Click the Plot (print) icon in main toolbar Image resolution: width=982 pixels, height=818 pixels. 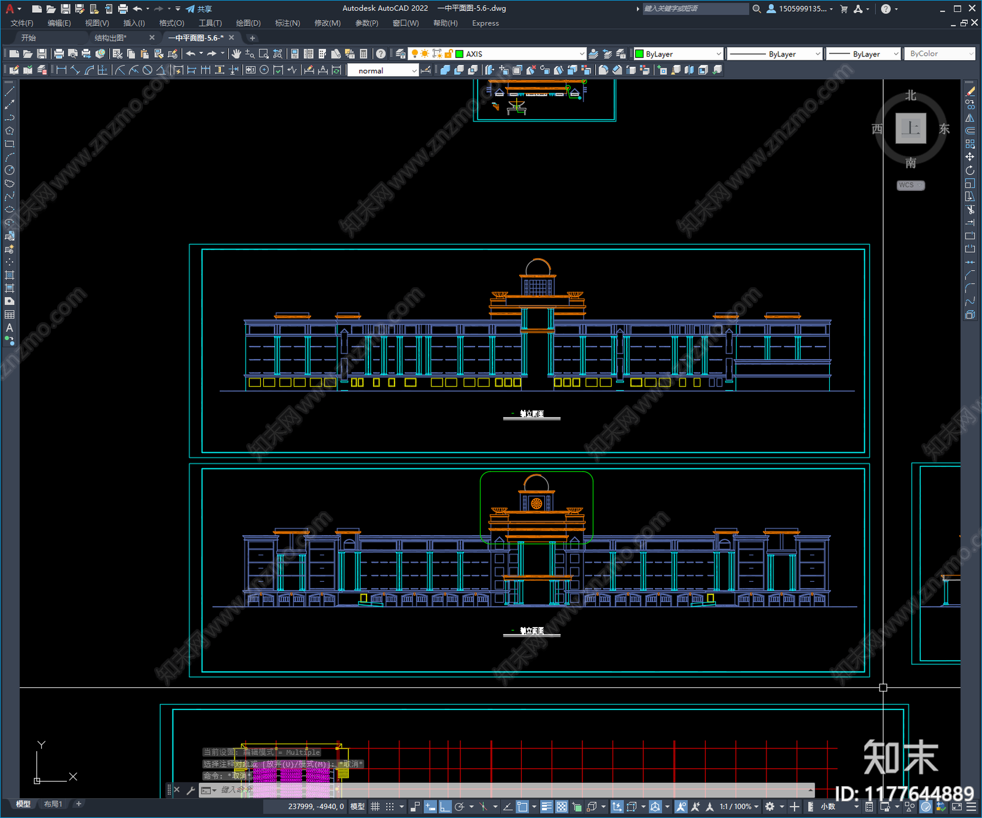[x=59, y=54]
